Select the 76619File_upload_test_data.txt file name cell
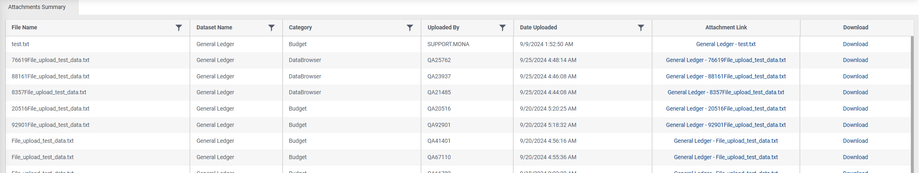Viewport: 919px width, 173px height. pyautogui.click(x=51, y=60)
